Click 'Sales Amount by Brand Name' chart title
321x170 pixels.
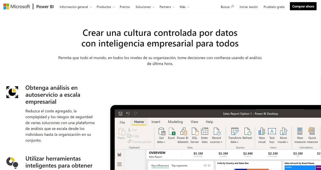point(299,163)
